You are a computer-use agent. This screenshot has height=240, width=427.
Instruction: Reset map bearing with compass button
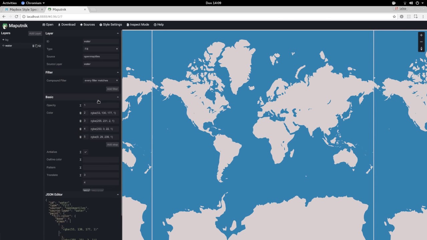(x=421, y=49)
